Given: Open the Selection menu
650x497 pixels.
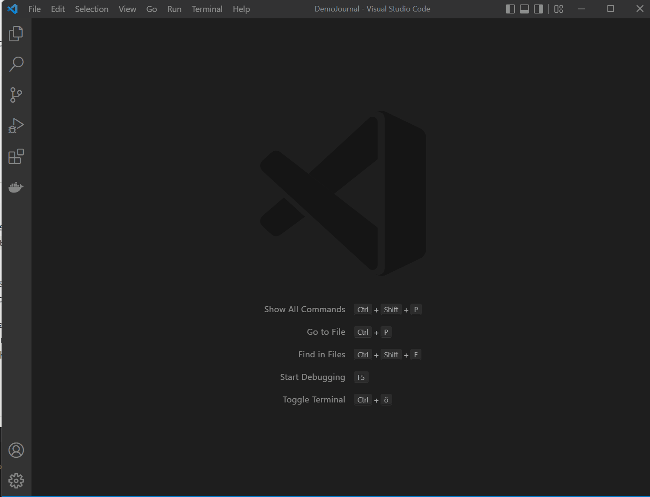Looking at the screenshot, I should tap(92, 9).
